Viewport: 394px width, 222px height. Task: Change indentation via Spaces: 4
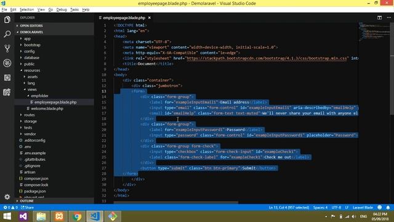pos(320,207)
